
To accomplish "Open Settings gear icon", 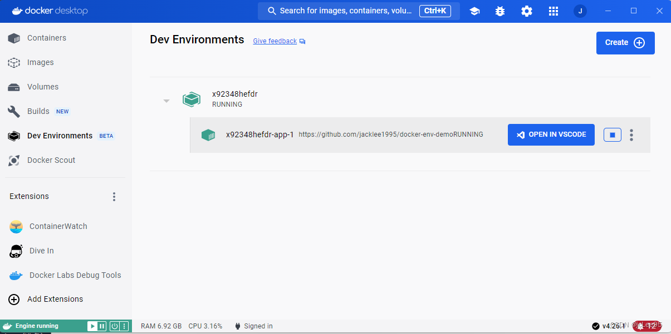I will click(x=527, y=11).
